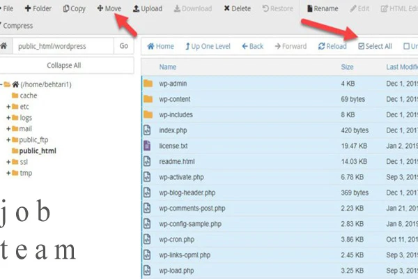Click the Go button
Screen dimensions: 418x279
tap(123, 46)
